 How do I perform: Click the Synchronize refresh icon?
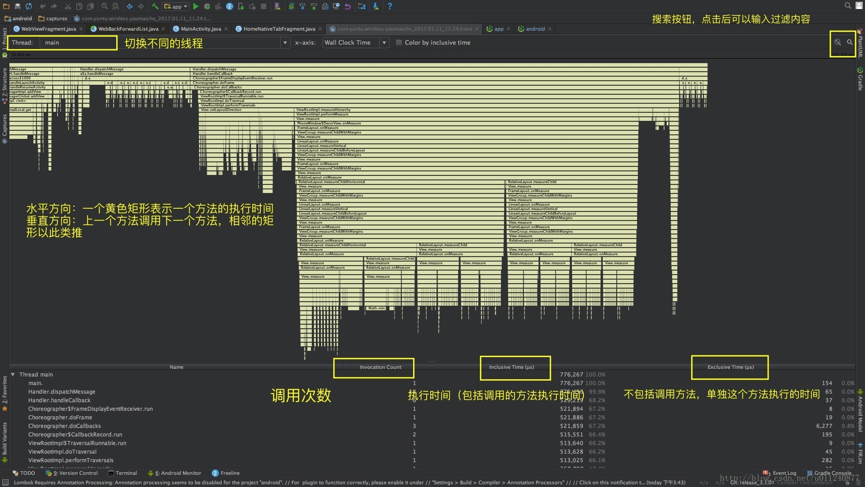tap(29, 6)
